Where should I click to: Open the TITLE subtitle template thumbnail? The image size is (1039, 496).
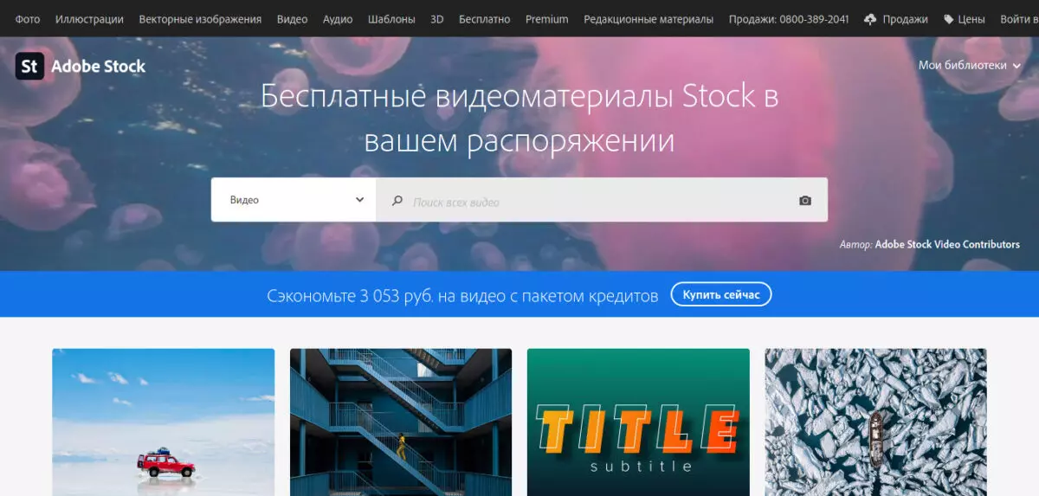(x=638, y=422)
